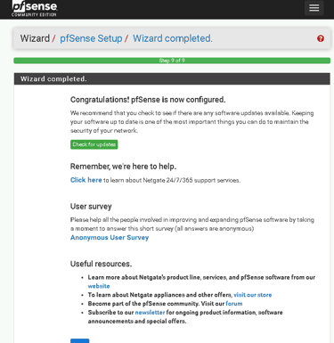Go to the pfSense Setup breadcrumb link
The height and width of the screenshot is (343, 334).
(91, 38)
